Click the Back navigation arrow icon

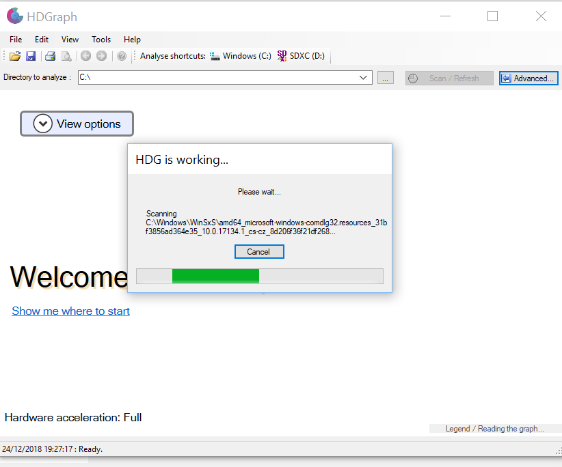click(x=85, y=56)
